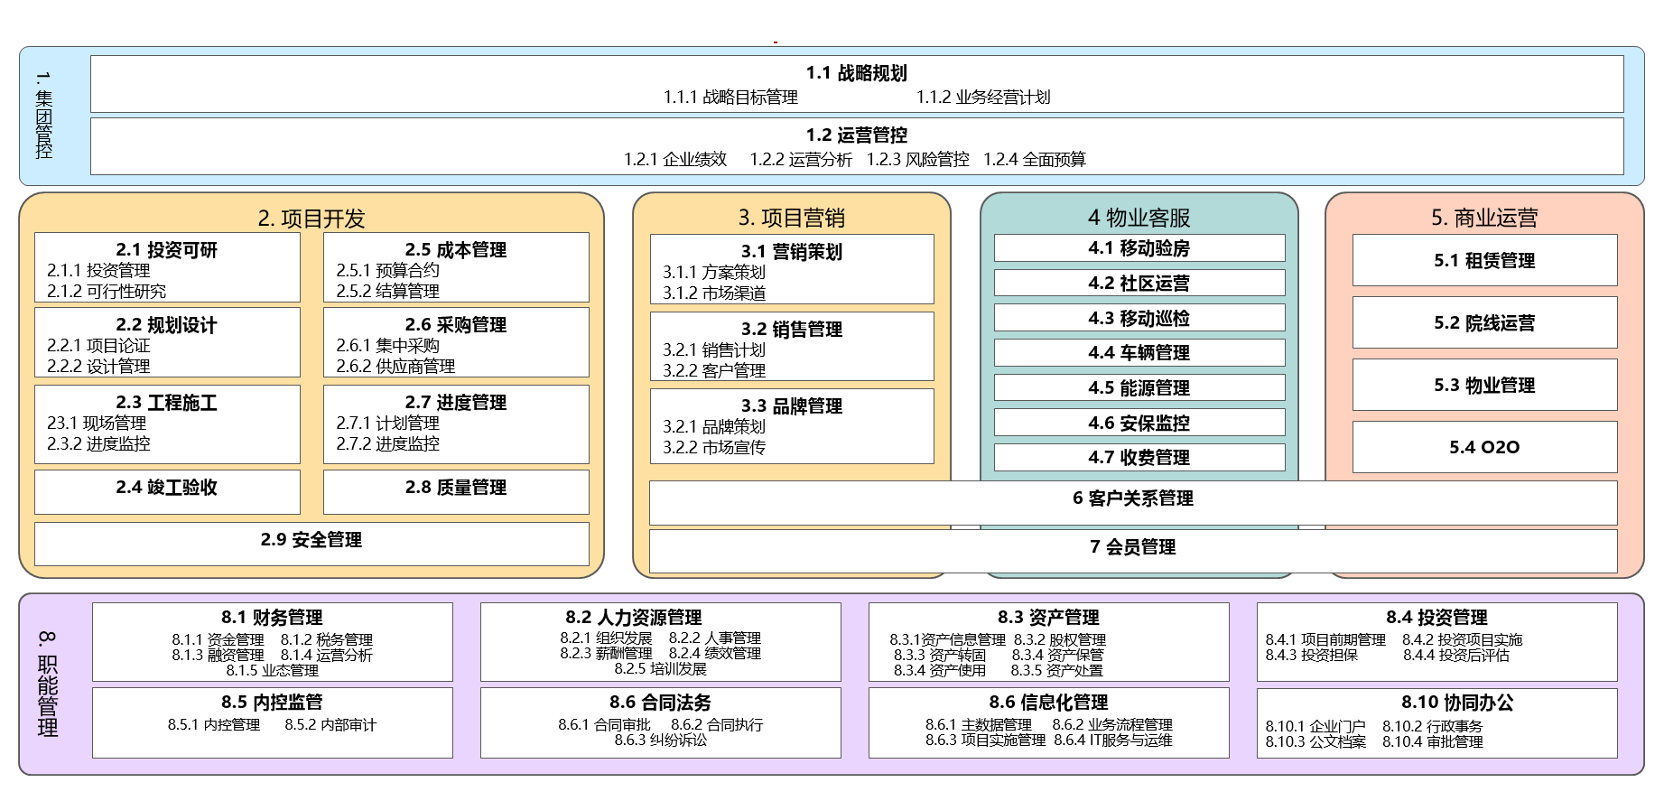1664x801 pixels.
Task: Select the '4.5 能源管理' box
Action: click(x=1139, y=387)
